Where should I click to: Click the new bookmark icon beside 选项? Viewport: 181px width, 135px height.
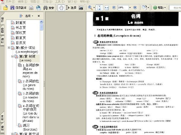(x=21, y=16)
